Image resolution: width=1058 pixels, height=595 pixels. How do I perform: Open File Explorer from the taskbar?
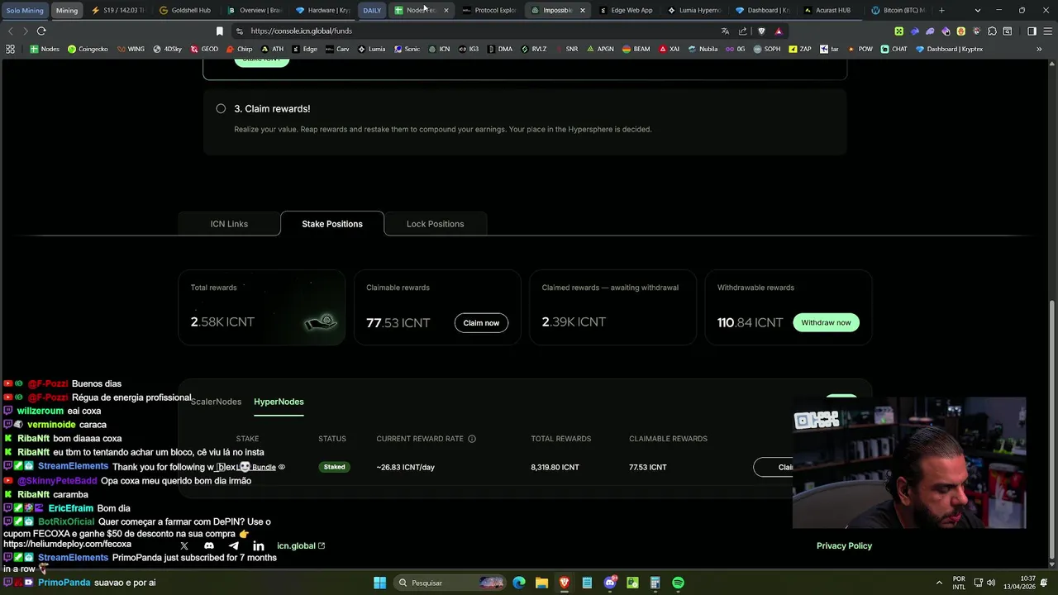(541, 583)
